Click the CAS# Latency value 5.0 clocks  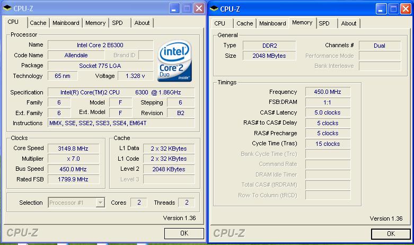pos(328,112)
